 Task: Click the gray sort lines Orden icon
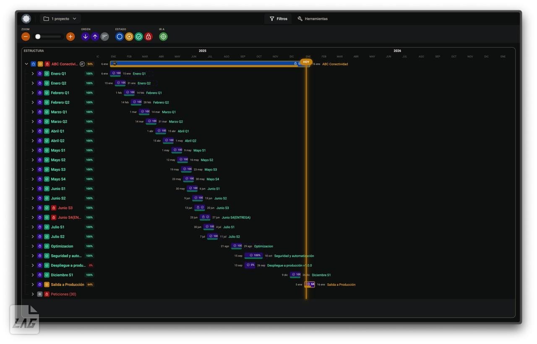pyautogui.click(x=105, y=36)
